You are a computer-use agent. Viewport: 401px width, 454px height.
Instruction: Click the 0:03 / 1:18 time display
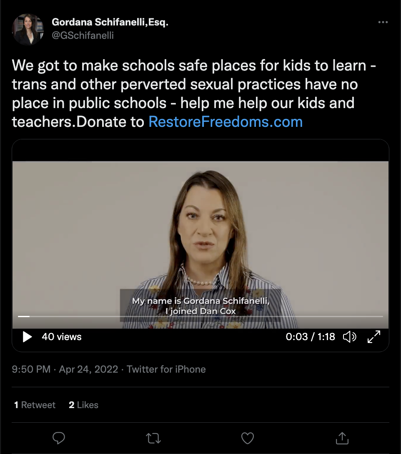pos(310,337)
